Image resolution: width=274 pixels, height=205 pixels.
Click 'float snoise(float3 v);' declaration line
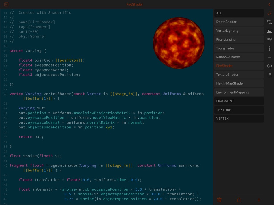pyautogui.click(x=36, y=156)
